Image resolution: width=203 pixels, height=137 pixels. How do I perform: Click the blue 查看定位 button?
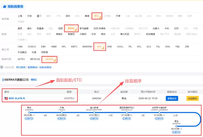click(x=172, y=98)
